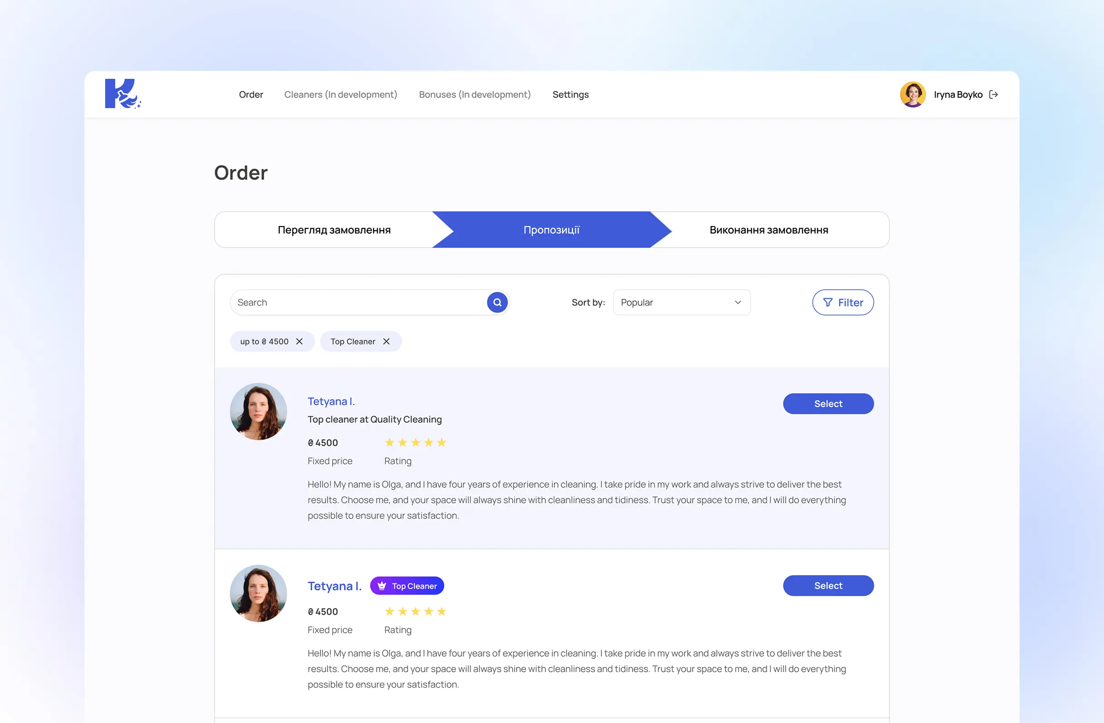This screenshot has height=723, width=1104.
Task: Open the first Tetyana I. name link
Action: (331, 401)
